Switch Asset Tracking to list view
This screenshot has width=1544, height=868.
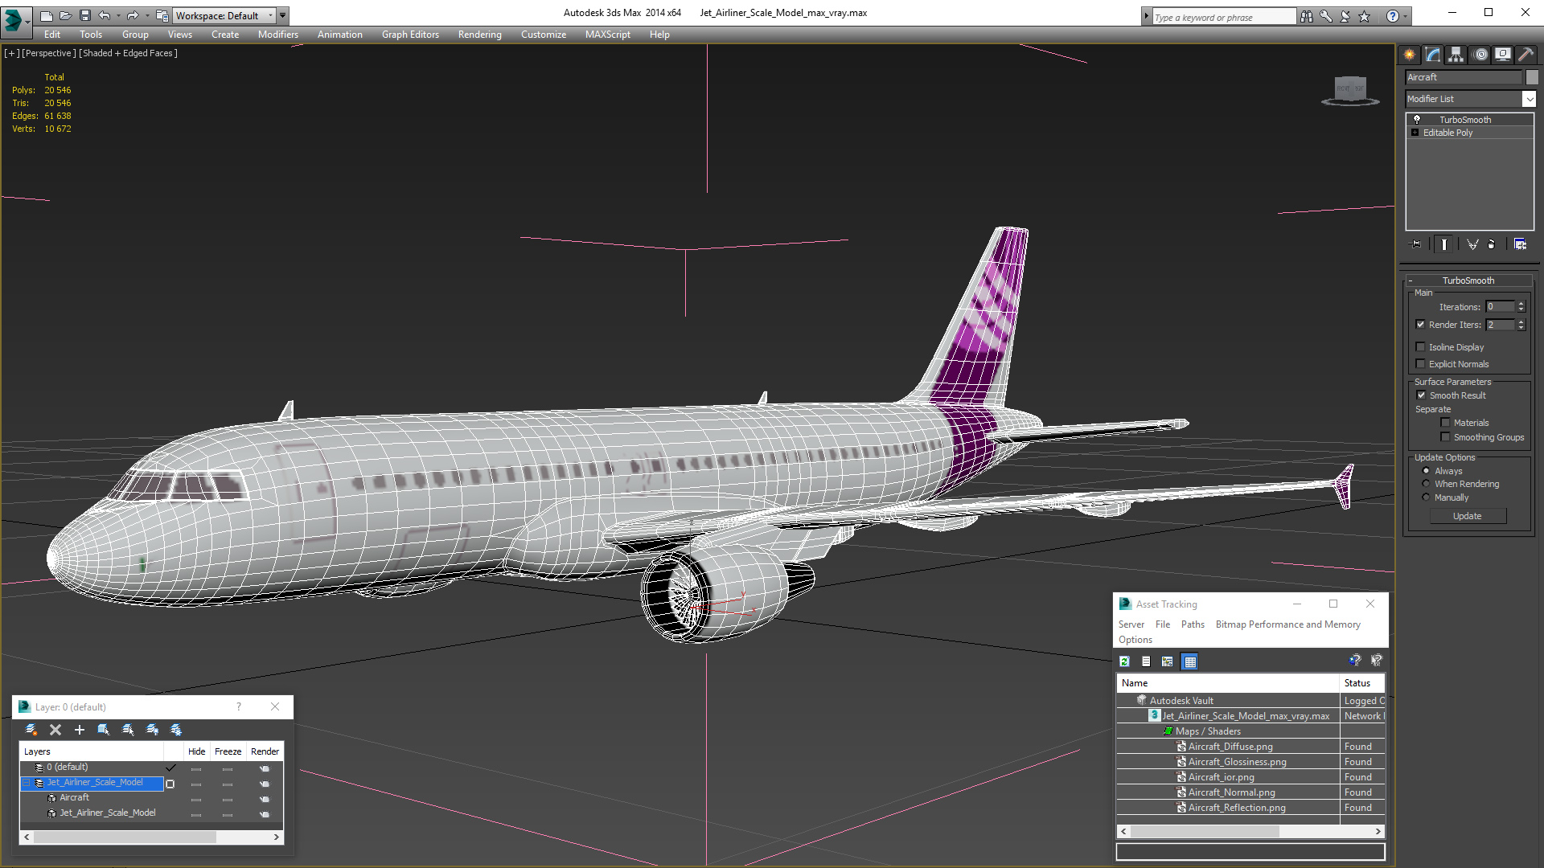click(1146, 661)
